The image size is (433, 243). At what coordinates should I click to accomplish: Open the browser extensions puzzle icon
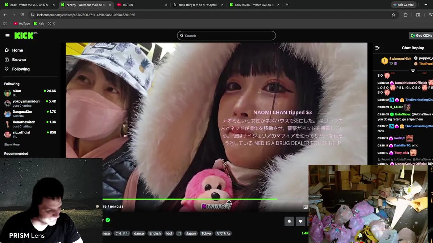coord(406,15)
